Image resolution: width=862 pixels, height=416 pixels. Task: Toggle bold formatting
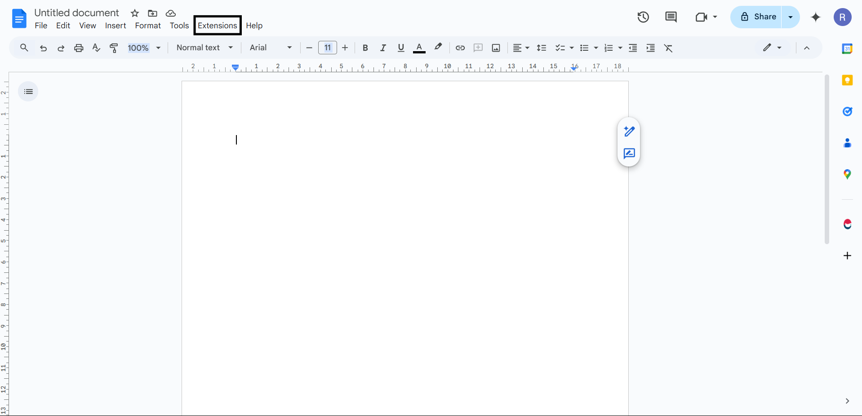pos(365,48)
